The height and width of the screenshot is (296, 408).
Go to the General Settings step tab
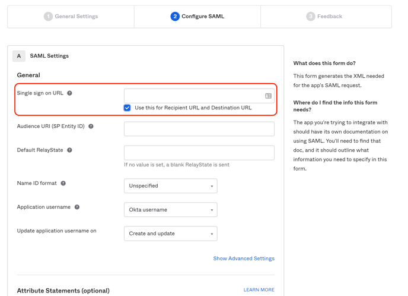pos(71,17)
